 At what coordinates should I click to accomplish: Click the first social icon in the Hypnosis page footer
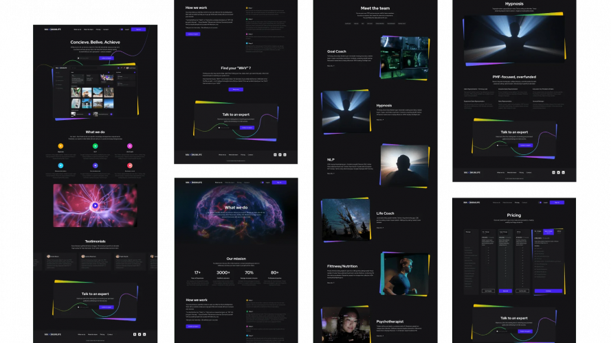click(554, 172)
